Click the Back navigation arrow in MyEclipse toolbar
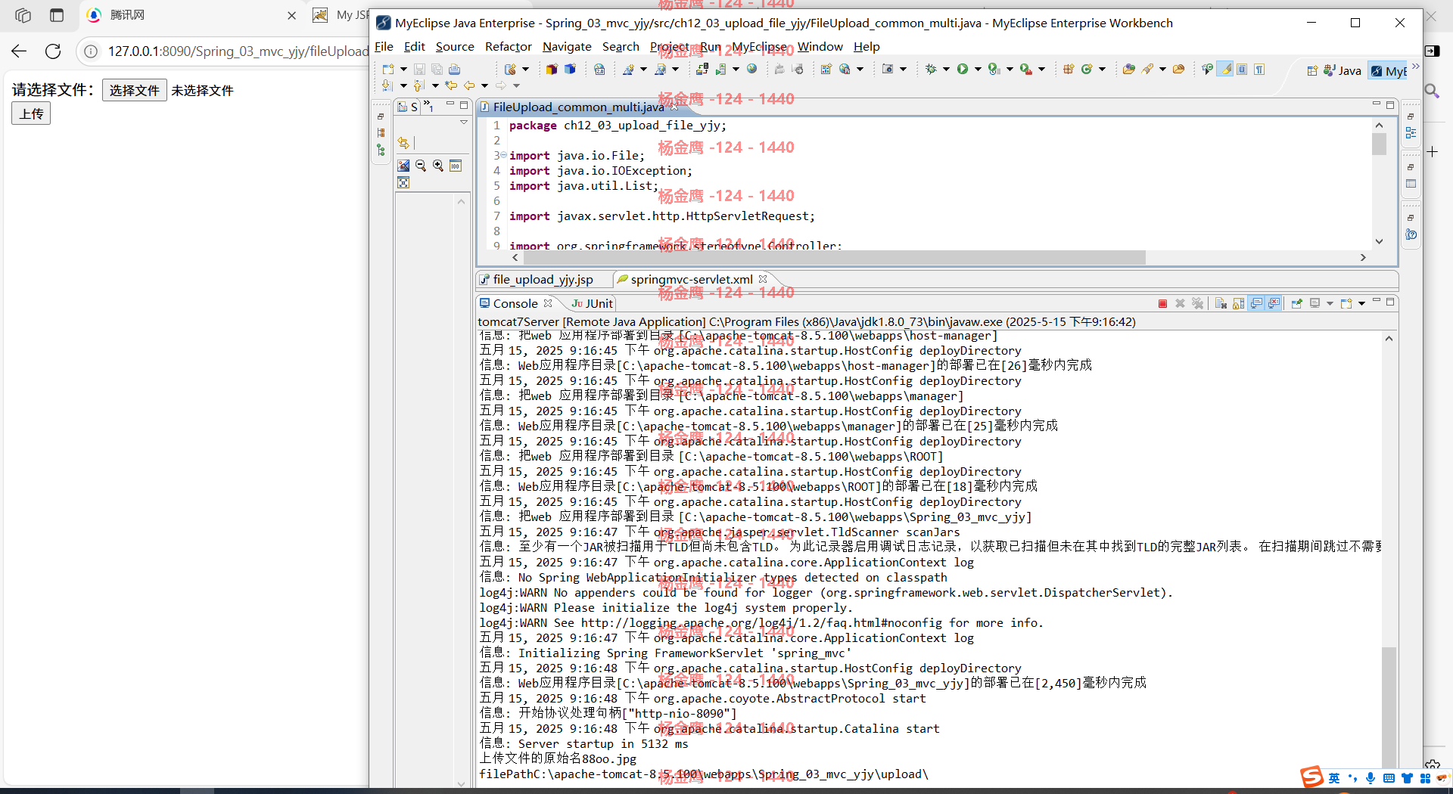Screen dimensions: 1453x794 click(x=469, y=85)
